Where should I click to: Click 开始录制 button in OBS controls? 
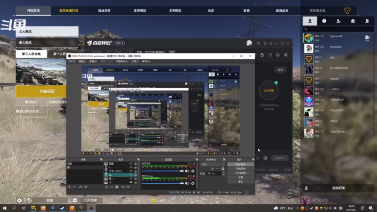(x=240, y=169)
